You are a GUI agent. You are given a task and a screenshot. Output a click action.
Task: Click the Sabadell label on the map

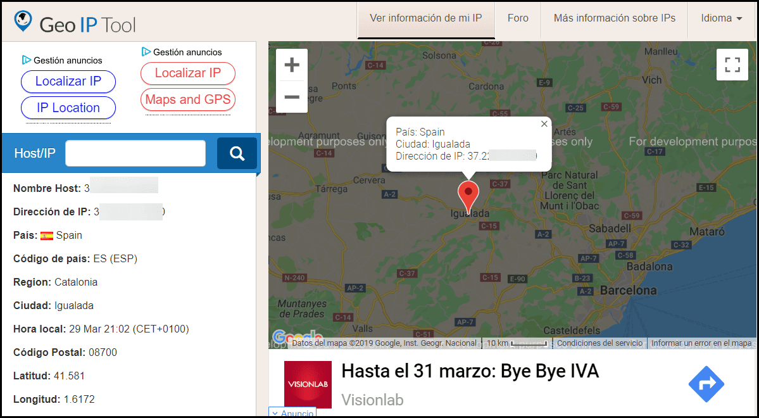pyautogui.click(x=610, y=228)
